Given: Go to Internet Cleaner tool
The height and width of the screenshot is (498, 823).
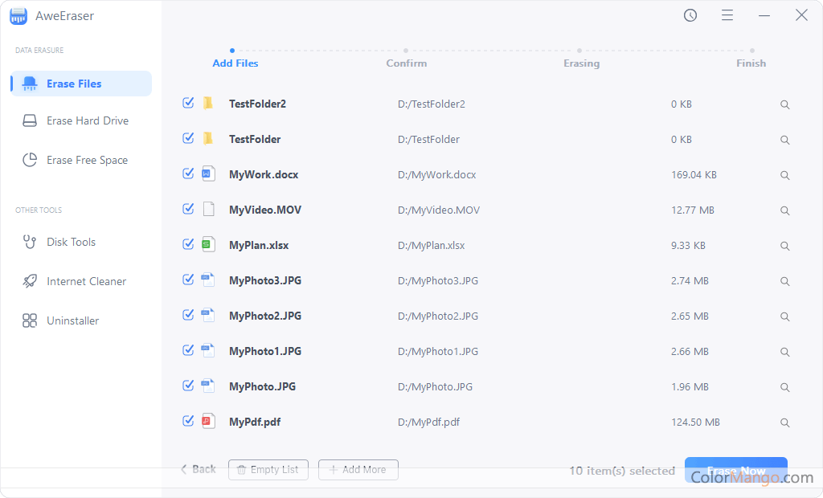Looking at the screenshot, I should pos(86,281).
